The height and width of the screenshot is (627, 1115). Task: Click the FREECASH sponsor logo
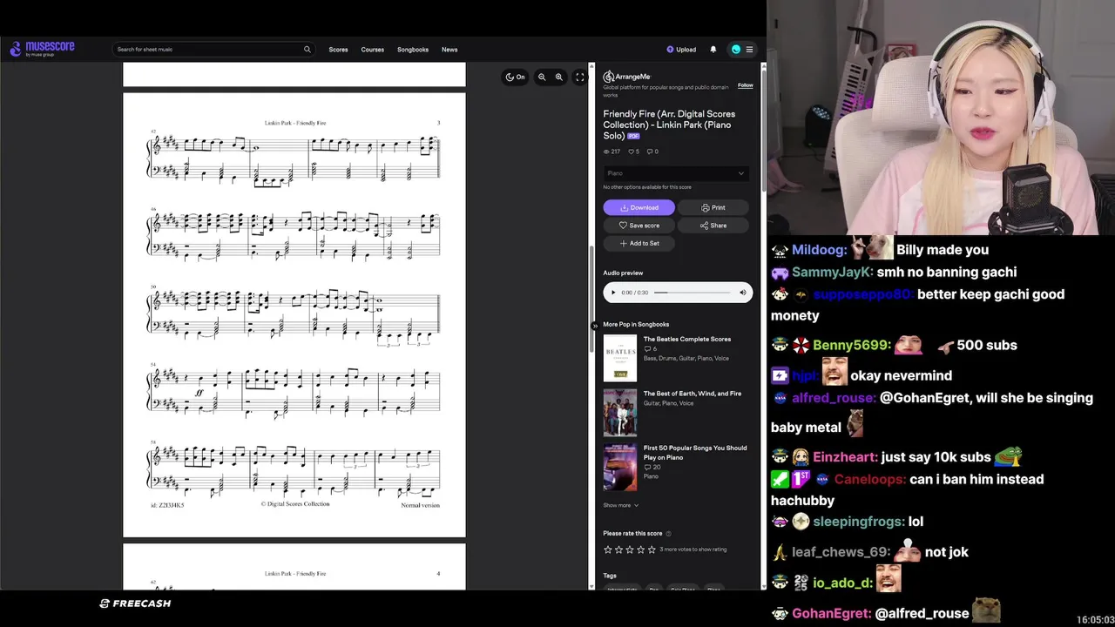click(x=135, y=603)
